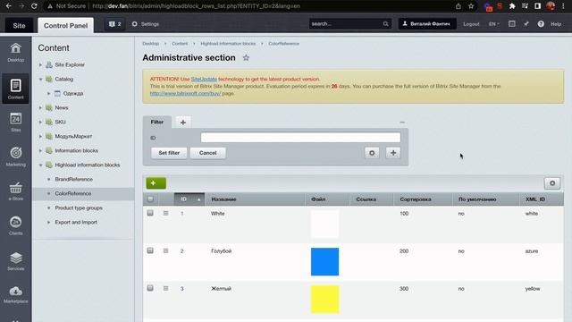Image resolution: width=572 pixels, height=322 pixels.
Task: Open row actions menu for White
Action: coord(165,213)
